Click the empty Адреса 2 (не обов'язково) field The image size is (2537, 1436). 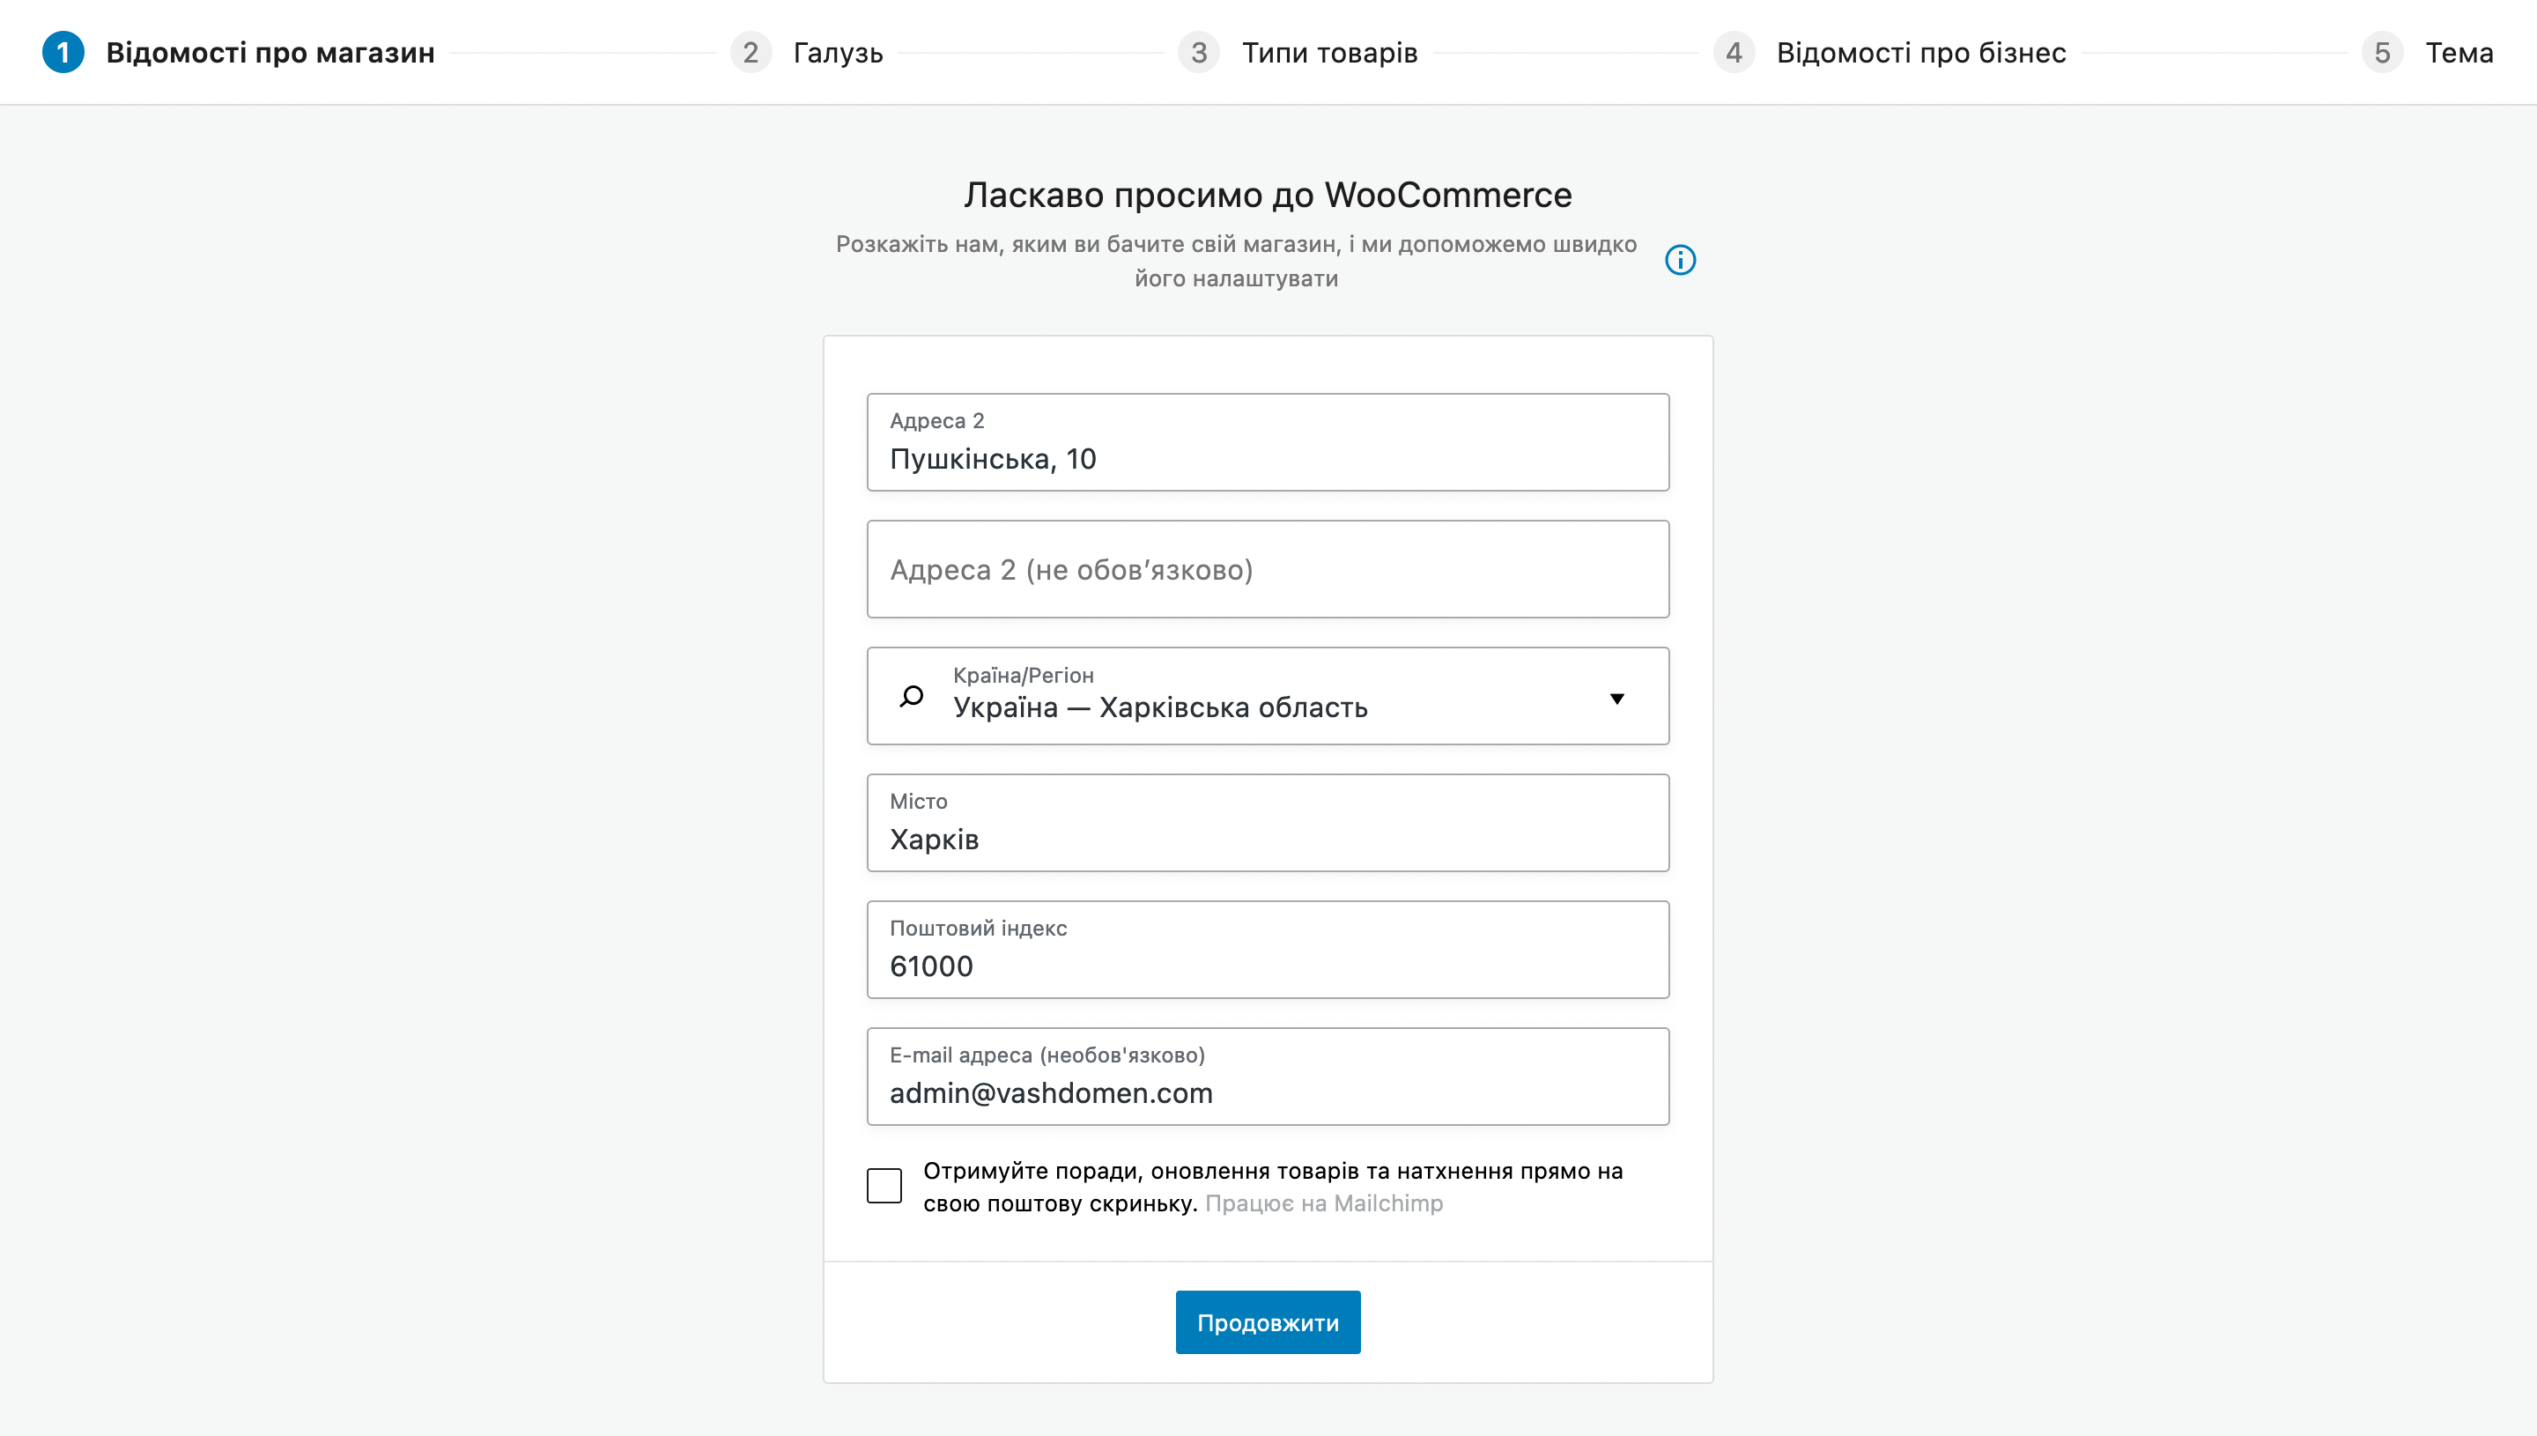tap(1268, 569)
